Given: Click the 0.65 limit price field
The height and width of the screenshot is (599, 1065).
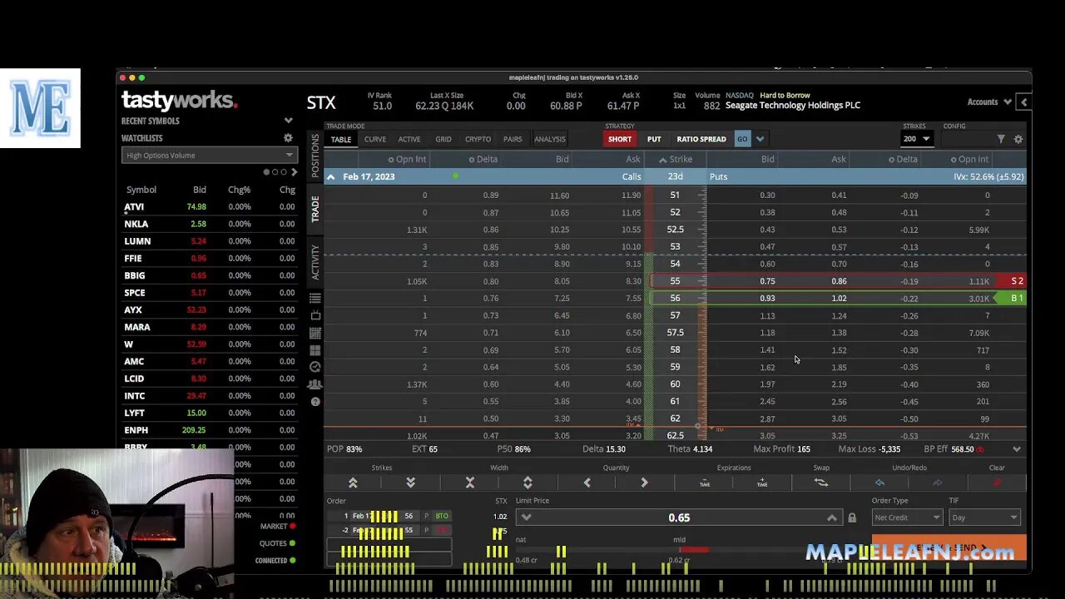Looking at the screenshot, I should [x=678, y=517].
